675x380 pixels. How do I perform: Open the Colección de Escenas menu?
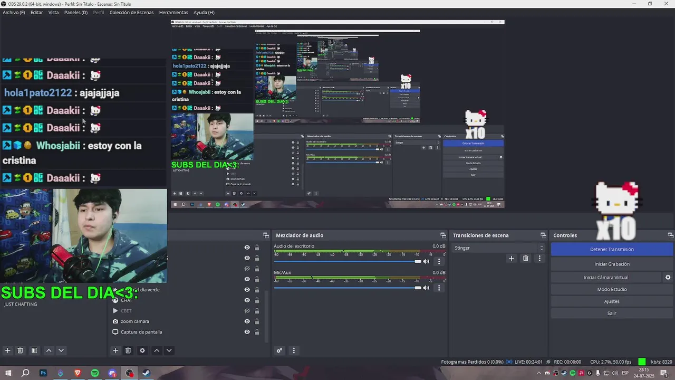pyautogui.click(x=131, y=12)
